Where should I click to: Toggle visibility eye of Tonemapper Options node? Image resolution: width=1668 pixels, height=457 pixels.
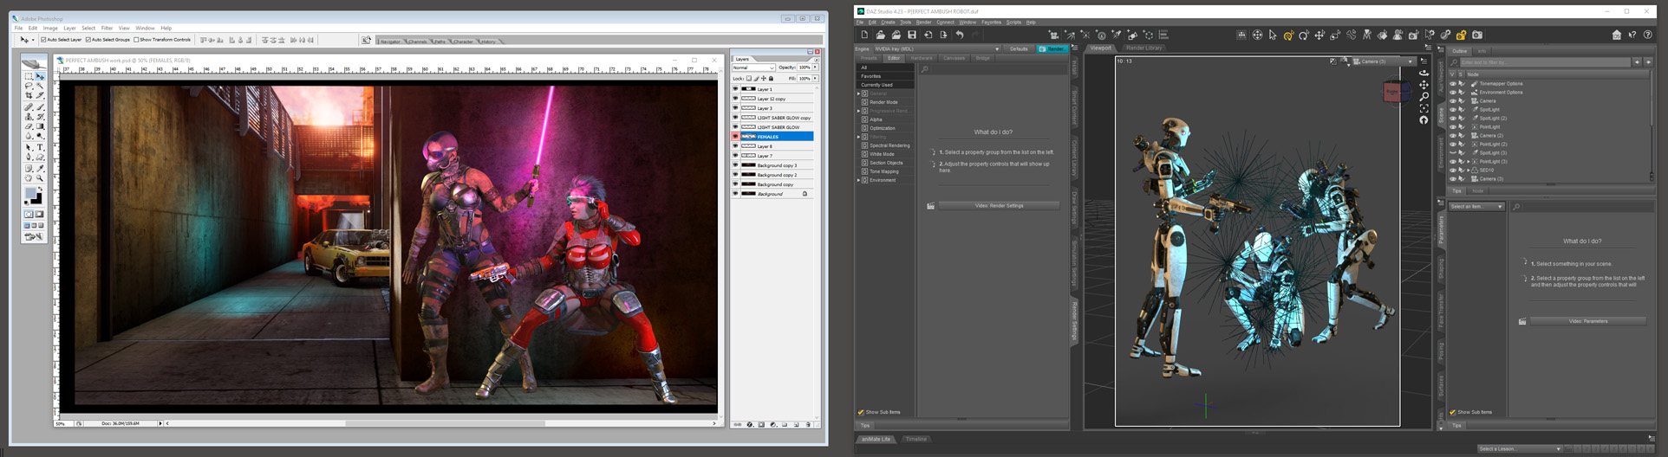[1453, 84]
